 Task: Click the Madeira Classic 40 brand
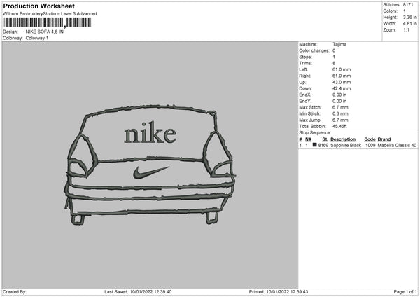(x=397, y=145)
